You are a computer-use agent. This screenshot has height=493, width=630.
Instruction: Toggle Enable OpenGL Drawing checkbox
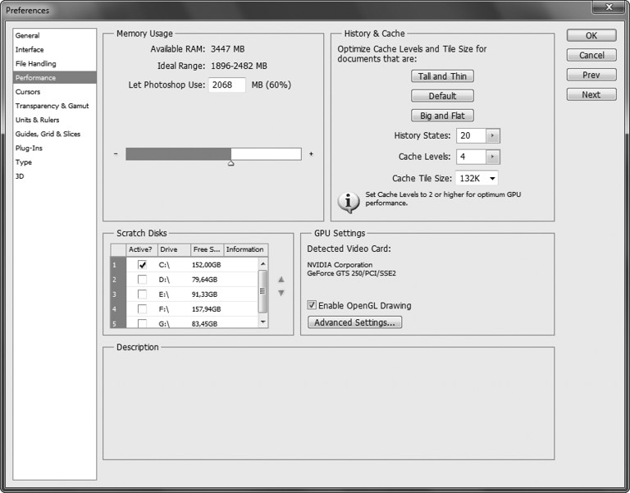[312, 305]
